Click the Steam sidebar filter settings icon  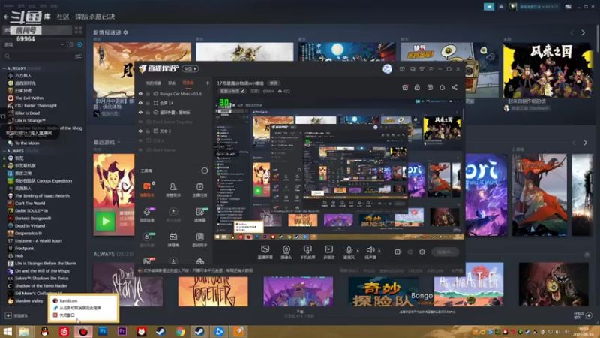coord(79,56)
